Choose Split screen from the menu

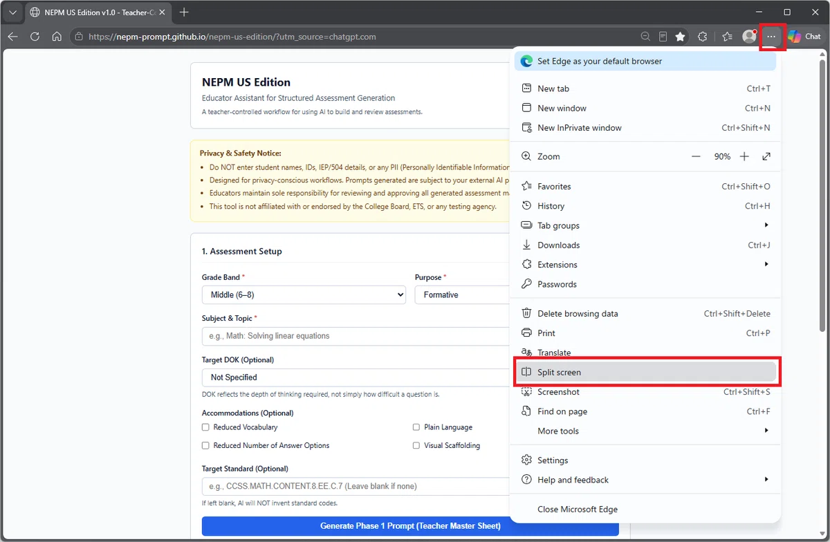pyautogui.click(x=645, y=372)
